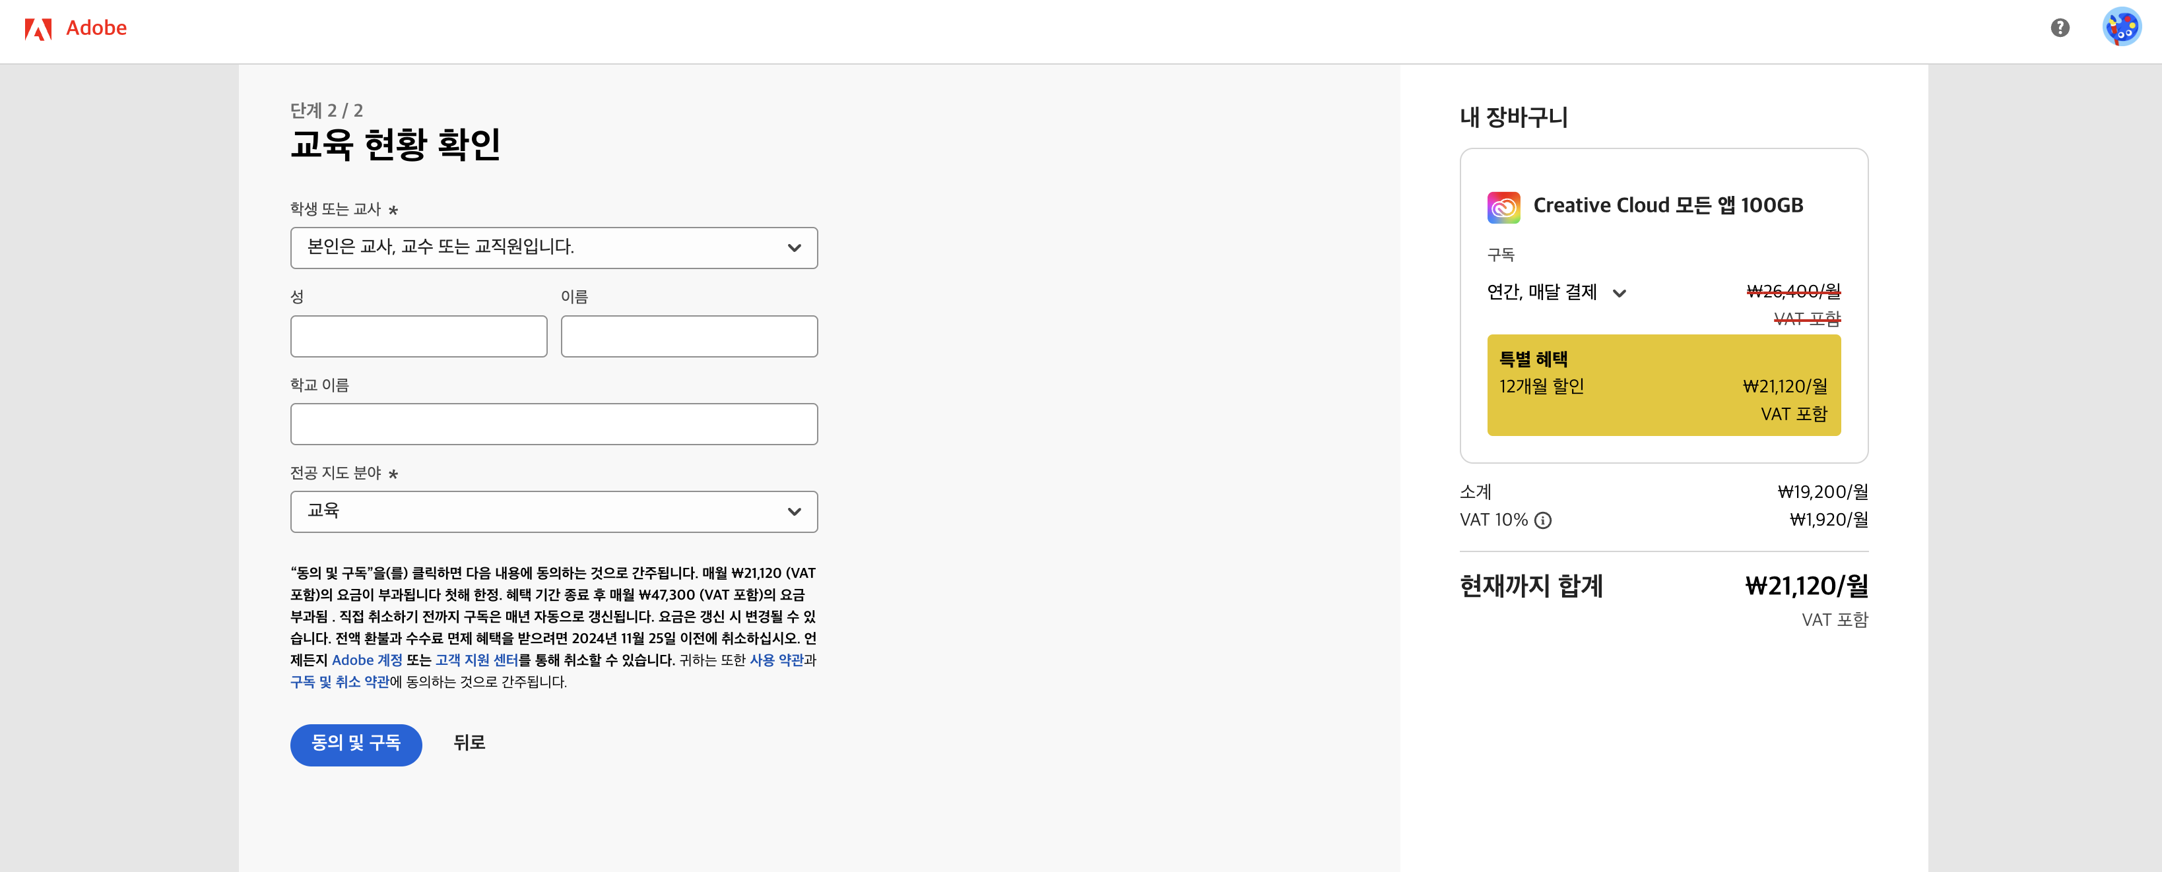The width and height of the screenshot is (2162, 872).
Task: Click the 성 last name field
Action: click(x=419, y=336)
